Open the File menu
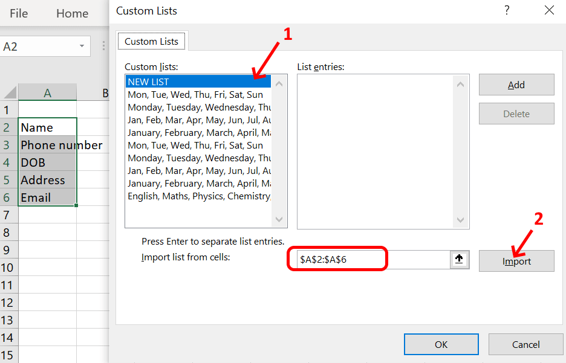The image size is (566, 363). [x=19, y=13]
